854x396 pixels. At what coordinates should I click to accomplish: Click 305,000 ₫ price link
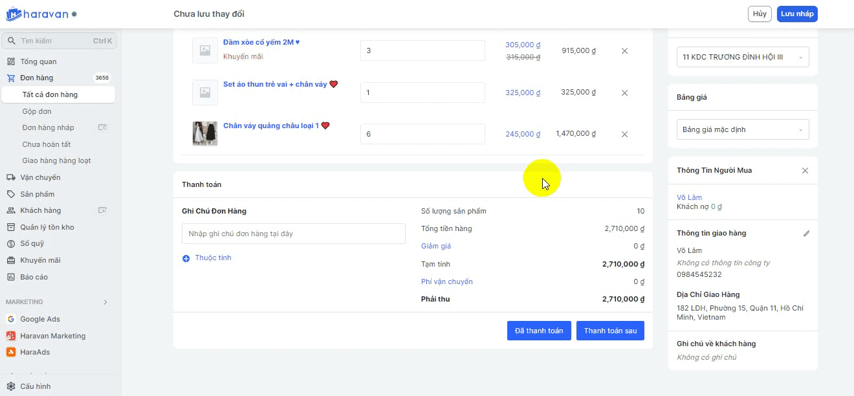tap(523, 45)
